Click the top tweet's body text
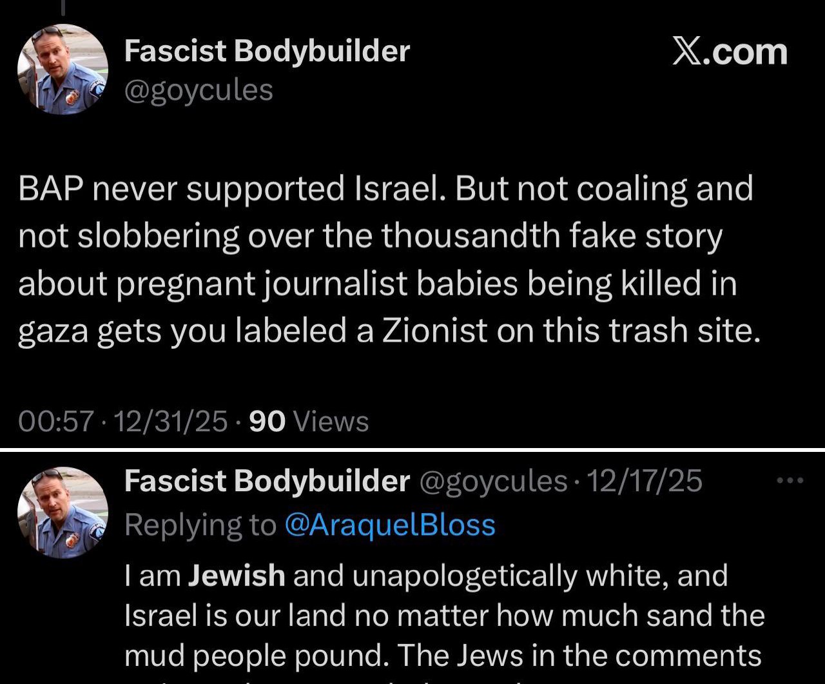This screenshot has width=825, height=684. (385, 260)
